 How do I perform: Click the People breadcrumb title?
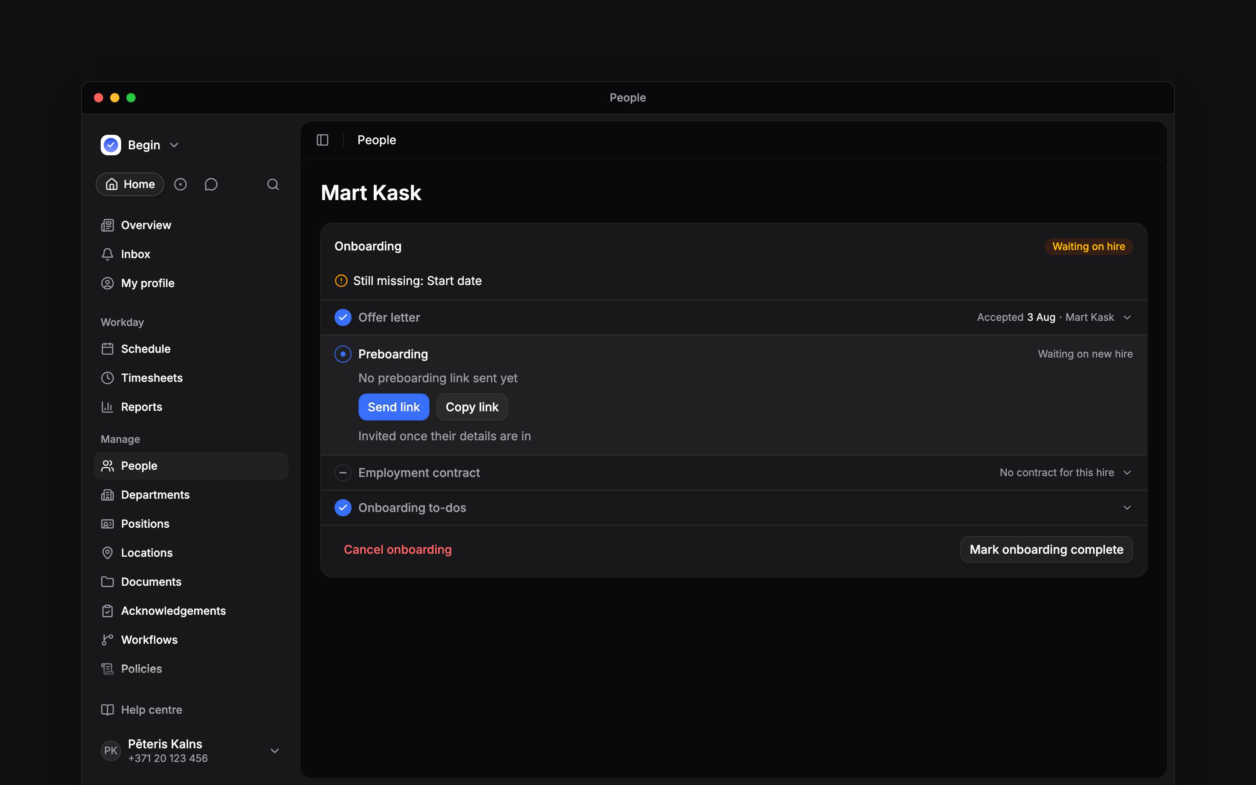point(376,140)
